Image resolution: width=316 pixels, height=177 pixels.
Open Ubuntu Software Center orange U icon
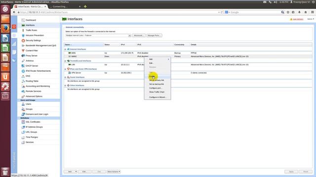(5, 77)
